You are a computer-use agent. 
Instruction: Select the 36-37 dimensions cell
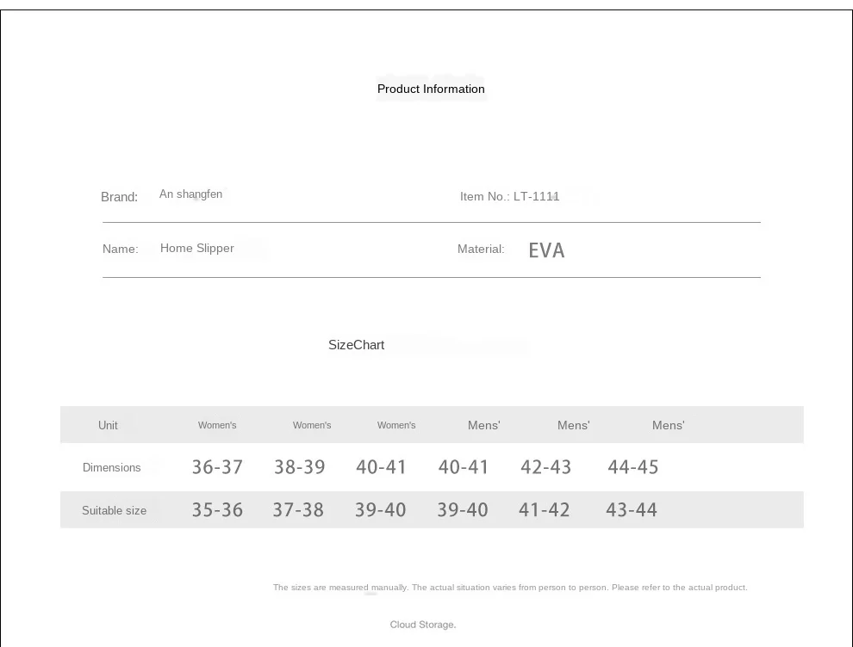click(x=217, y=466)
